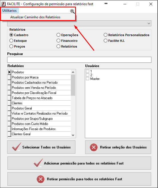Click the magnifier zoom icon near Utilitarios
This screenshot has width=158, height=188.
coord(72,11)
